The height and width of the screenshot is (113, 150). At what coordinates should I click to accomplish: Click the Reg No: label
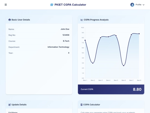[12, 35]
